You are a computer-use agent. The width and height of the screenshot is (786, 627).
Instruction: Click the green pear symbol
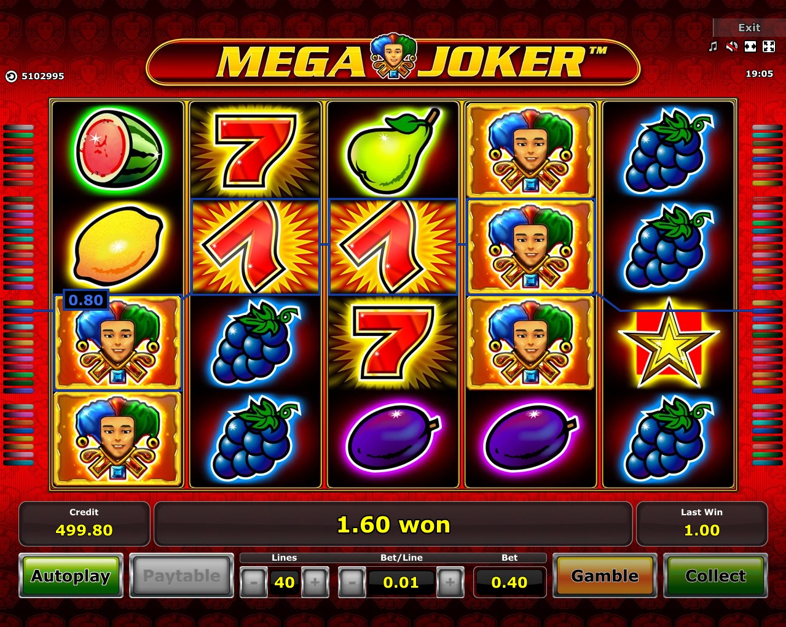(x=393, y=149)
